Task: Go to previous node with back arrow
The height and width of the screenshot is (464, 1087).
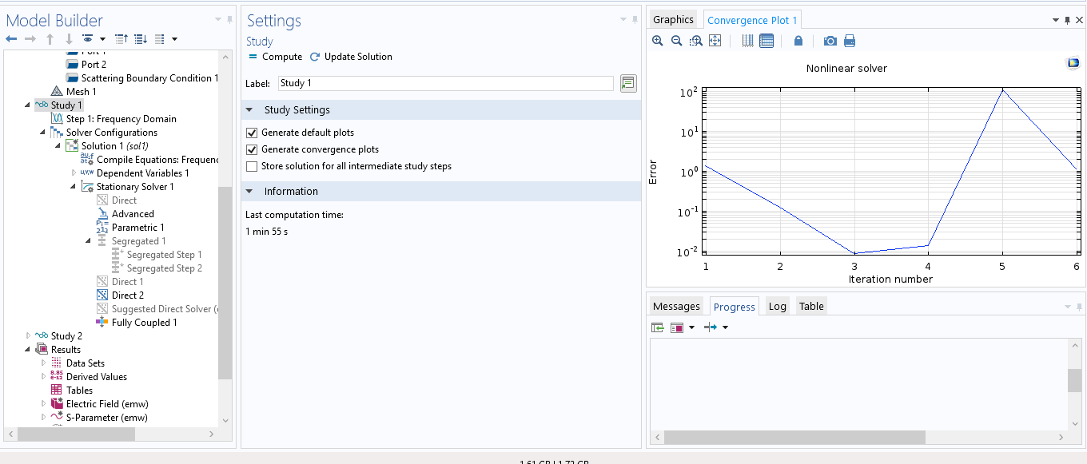Action: [x=11, y=38]
